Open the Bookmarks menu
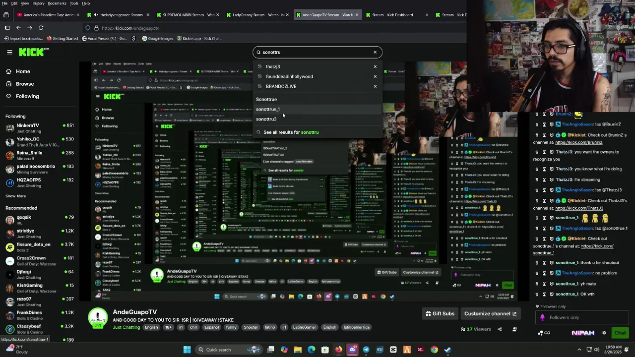The width and height of the screenshot is (635, 357). (57, 3)
